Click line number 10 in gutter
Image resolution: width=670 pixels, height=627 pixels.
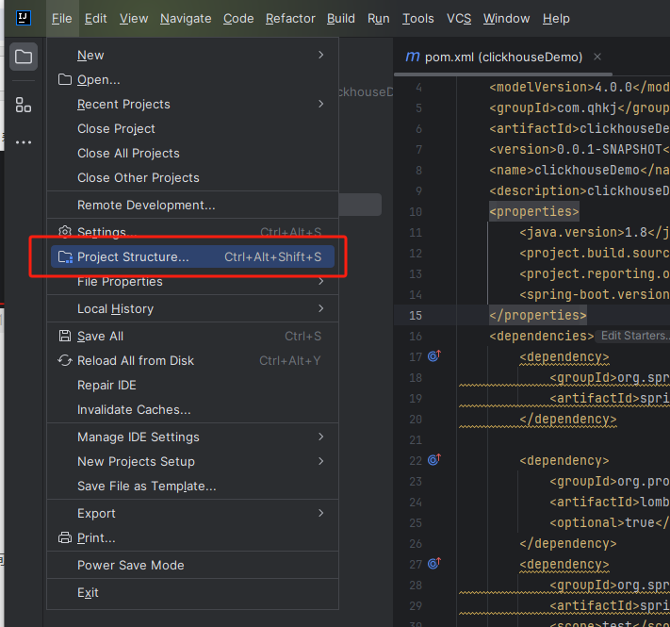pyautogui.click(x=416, y=211)
